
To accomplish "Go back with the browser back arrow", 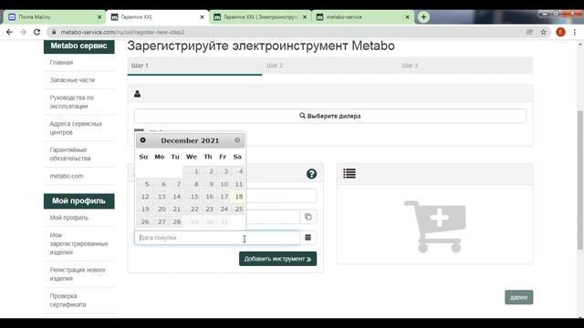I will tap(9, 33).
